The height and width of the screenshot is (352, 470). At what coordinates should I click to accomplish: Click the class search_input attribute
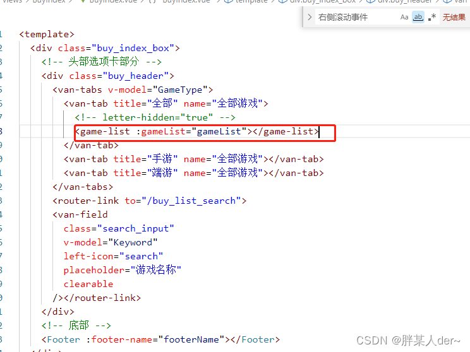119,228
